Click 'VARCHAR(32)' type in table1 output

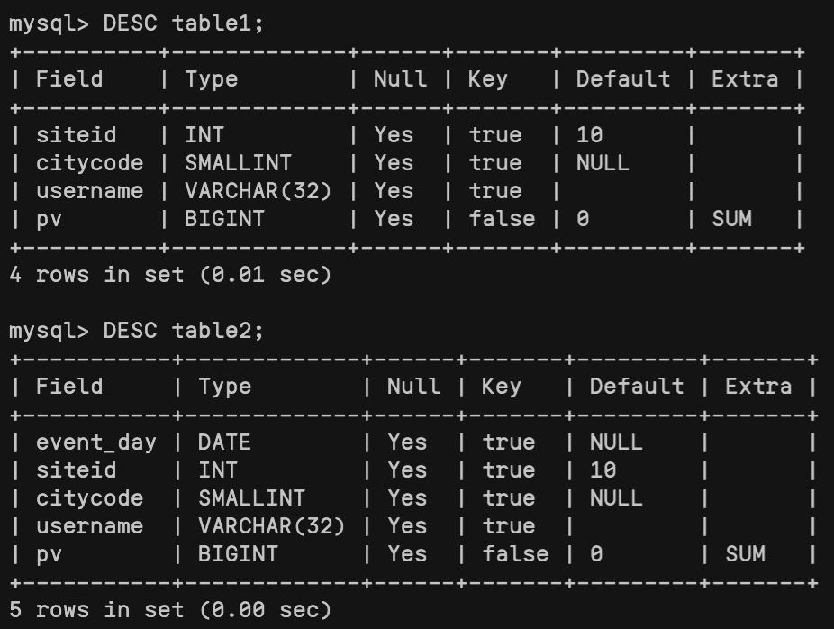point(258,191)
